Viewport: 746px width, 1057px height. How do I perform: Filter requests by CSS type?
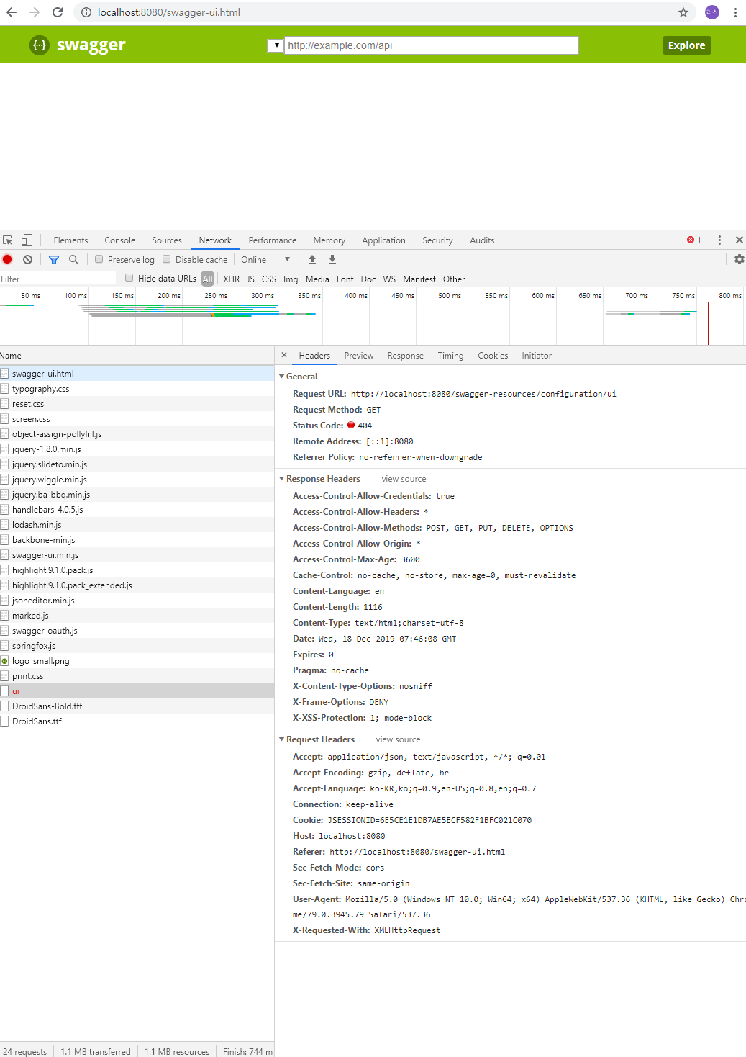point(269,279)
